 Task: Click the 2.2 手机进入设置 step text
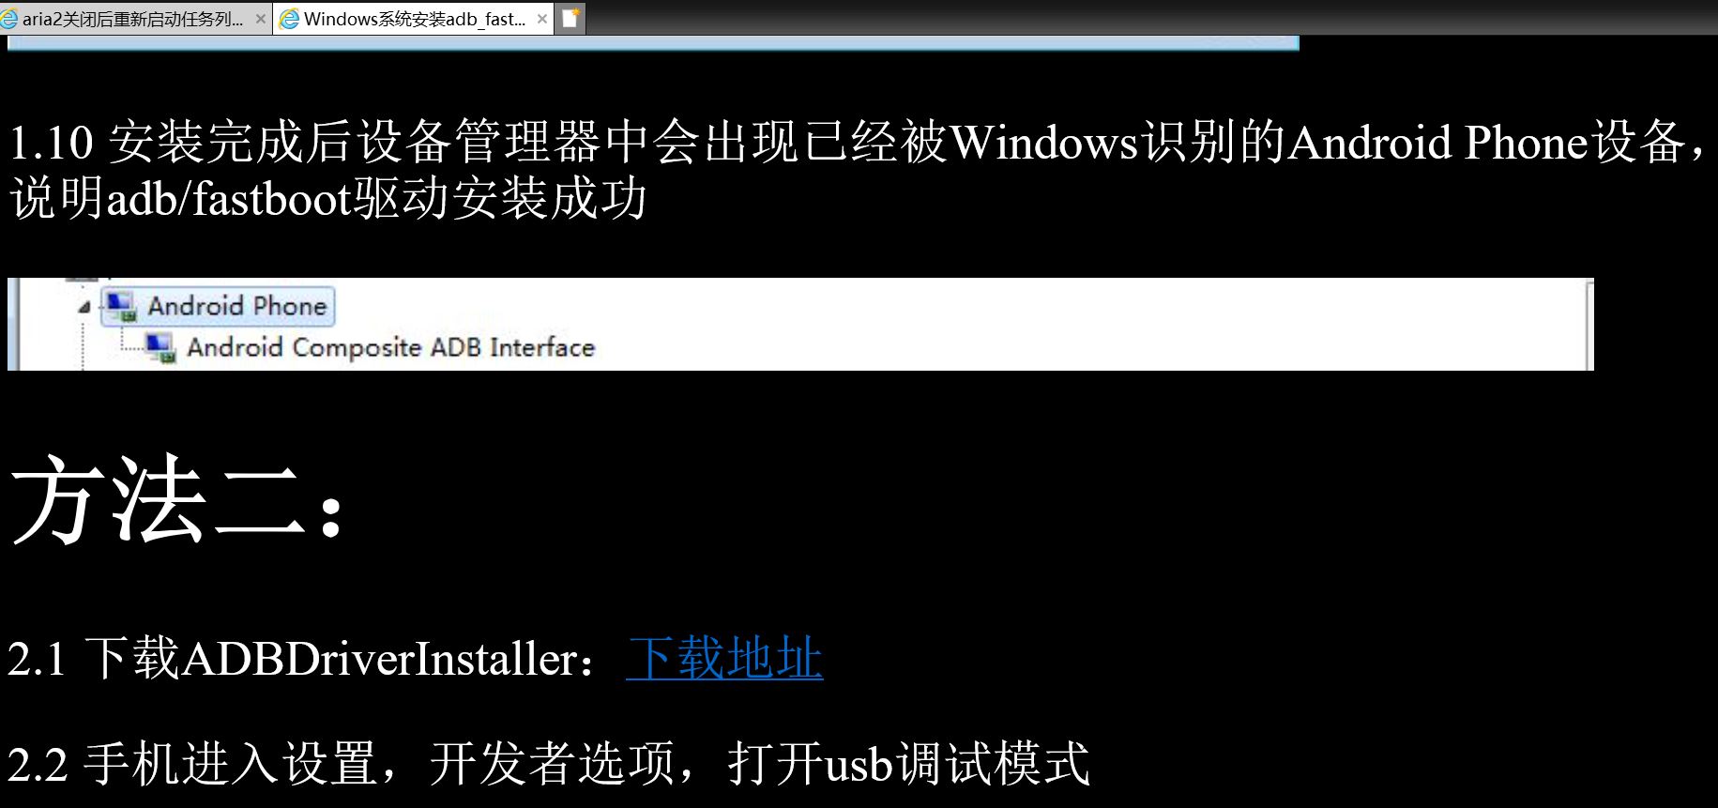(x=549, y=762)
